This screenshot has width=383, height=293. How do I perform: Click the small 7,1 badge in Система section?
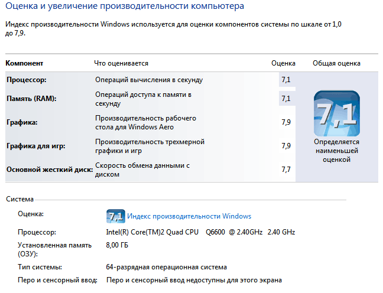pos(115,216)
